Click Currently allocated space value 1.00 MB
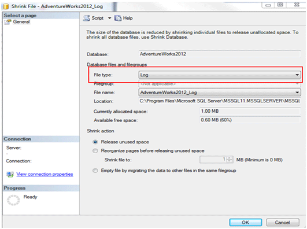 pyautogui.click(x=250, y=111)
